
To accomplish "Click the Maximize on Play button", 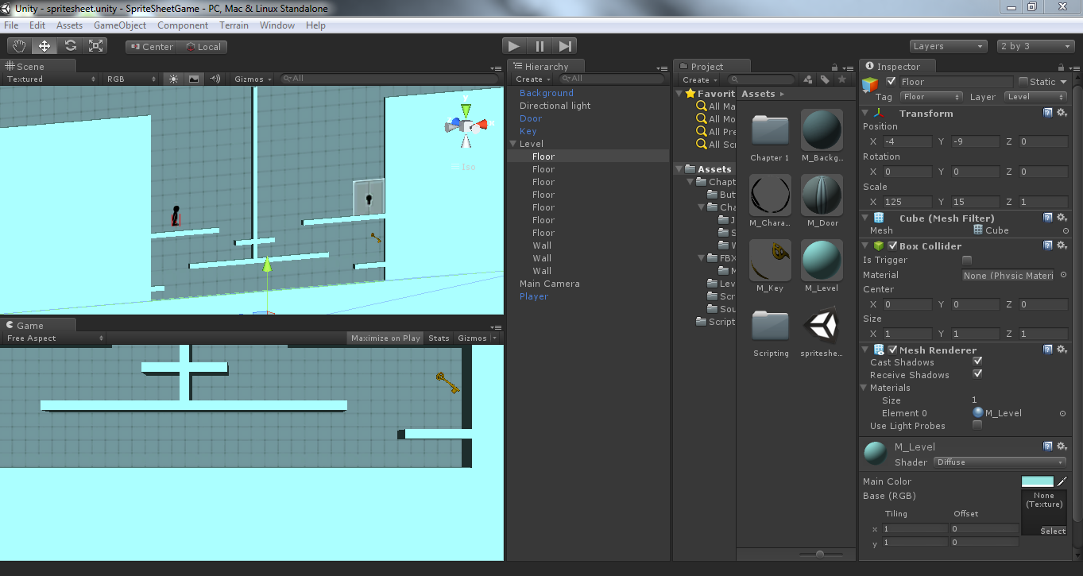I will point(385,338).
